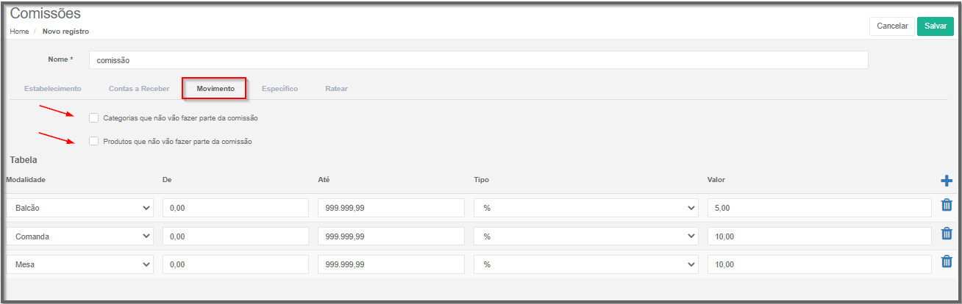The image size is (962, 304).
Task: Open the Comanda modalidade dropdown
Action: pos(80,236)
